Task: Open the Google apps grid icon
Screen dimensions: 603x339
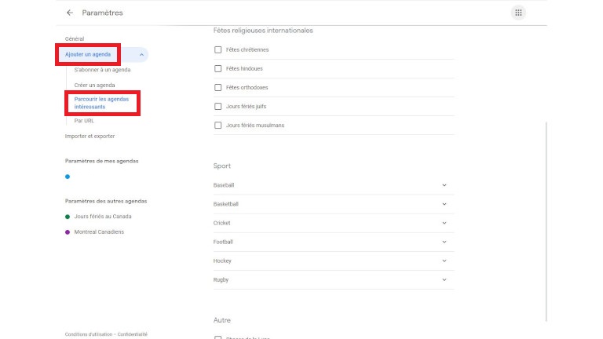Action: tap(518, 13)
